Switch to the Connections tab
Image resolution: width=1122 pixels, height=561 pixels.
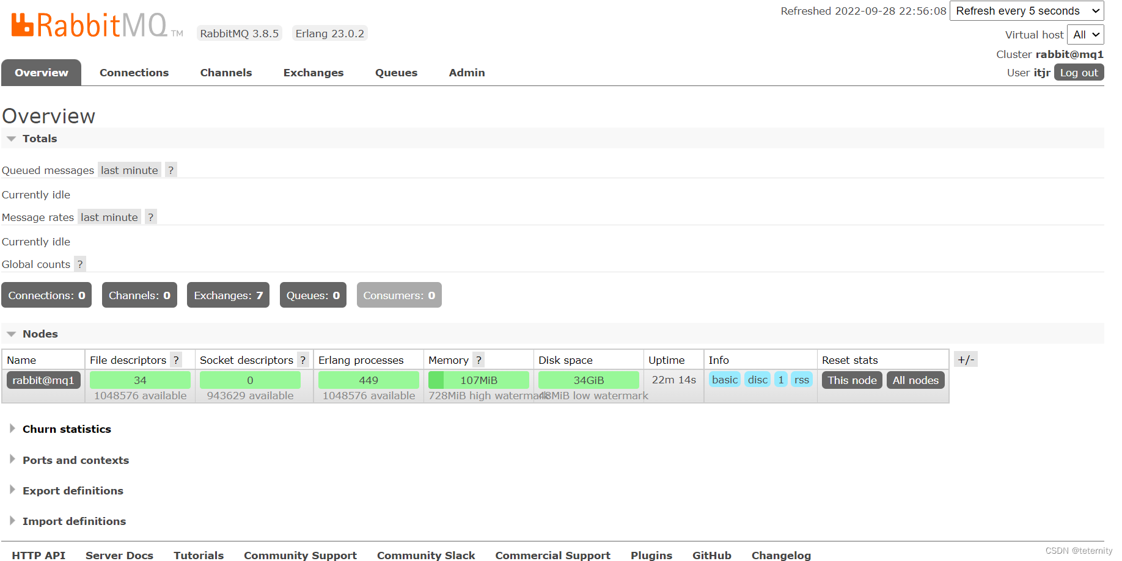[x=134, y=73]
